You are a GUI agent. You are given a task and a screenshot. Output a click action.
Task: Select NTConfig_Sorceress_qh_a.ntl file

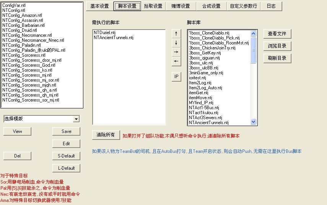[x=29, y=90]
